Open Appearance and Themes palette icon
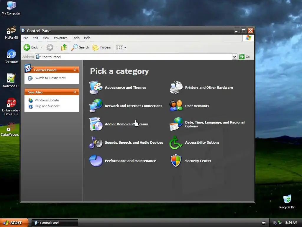302x227 pixels. 96,87
